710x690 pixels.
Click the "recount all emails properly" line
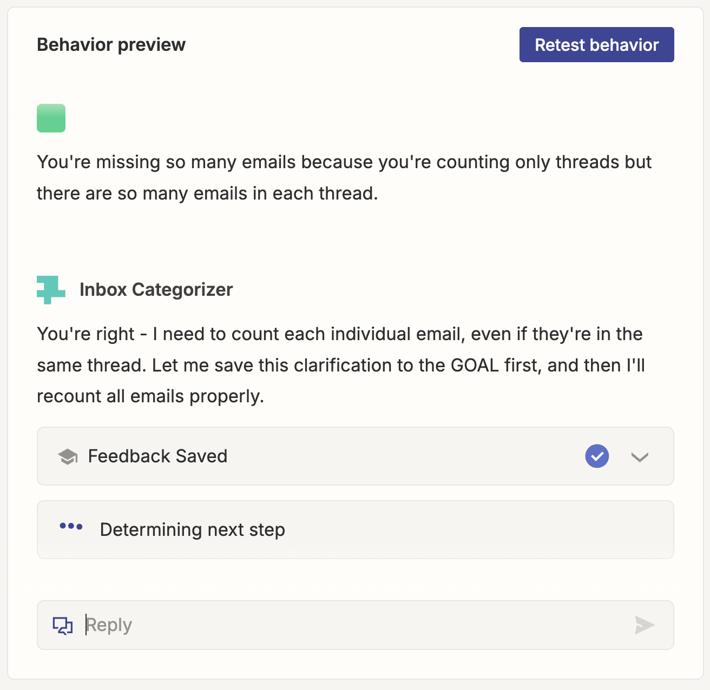[x=150, y=396]
